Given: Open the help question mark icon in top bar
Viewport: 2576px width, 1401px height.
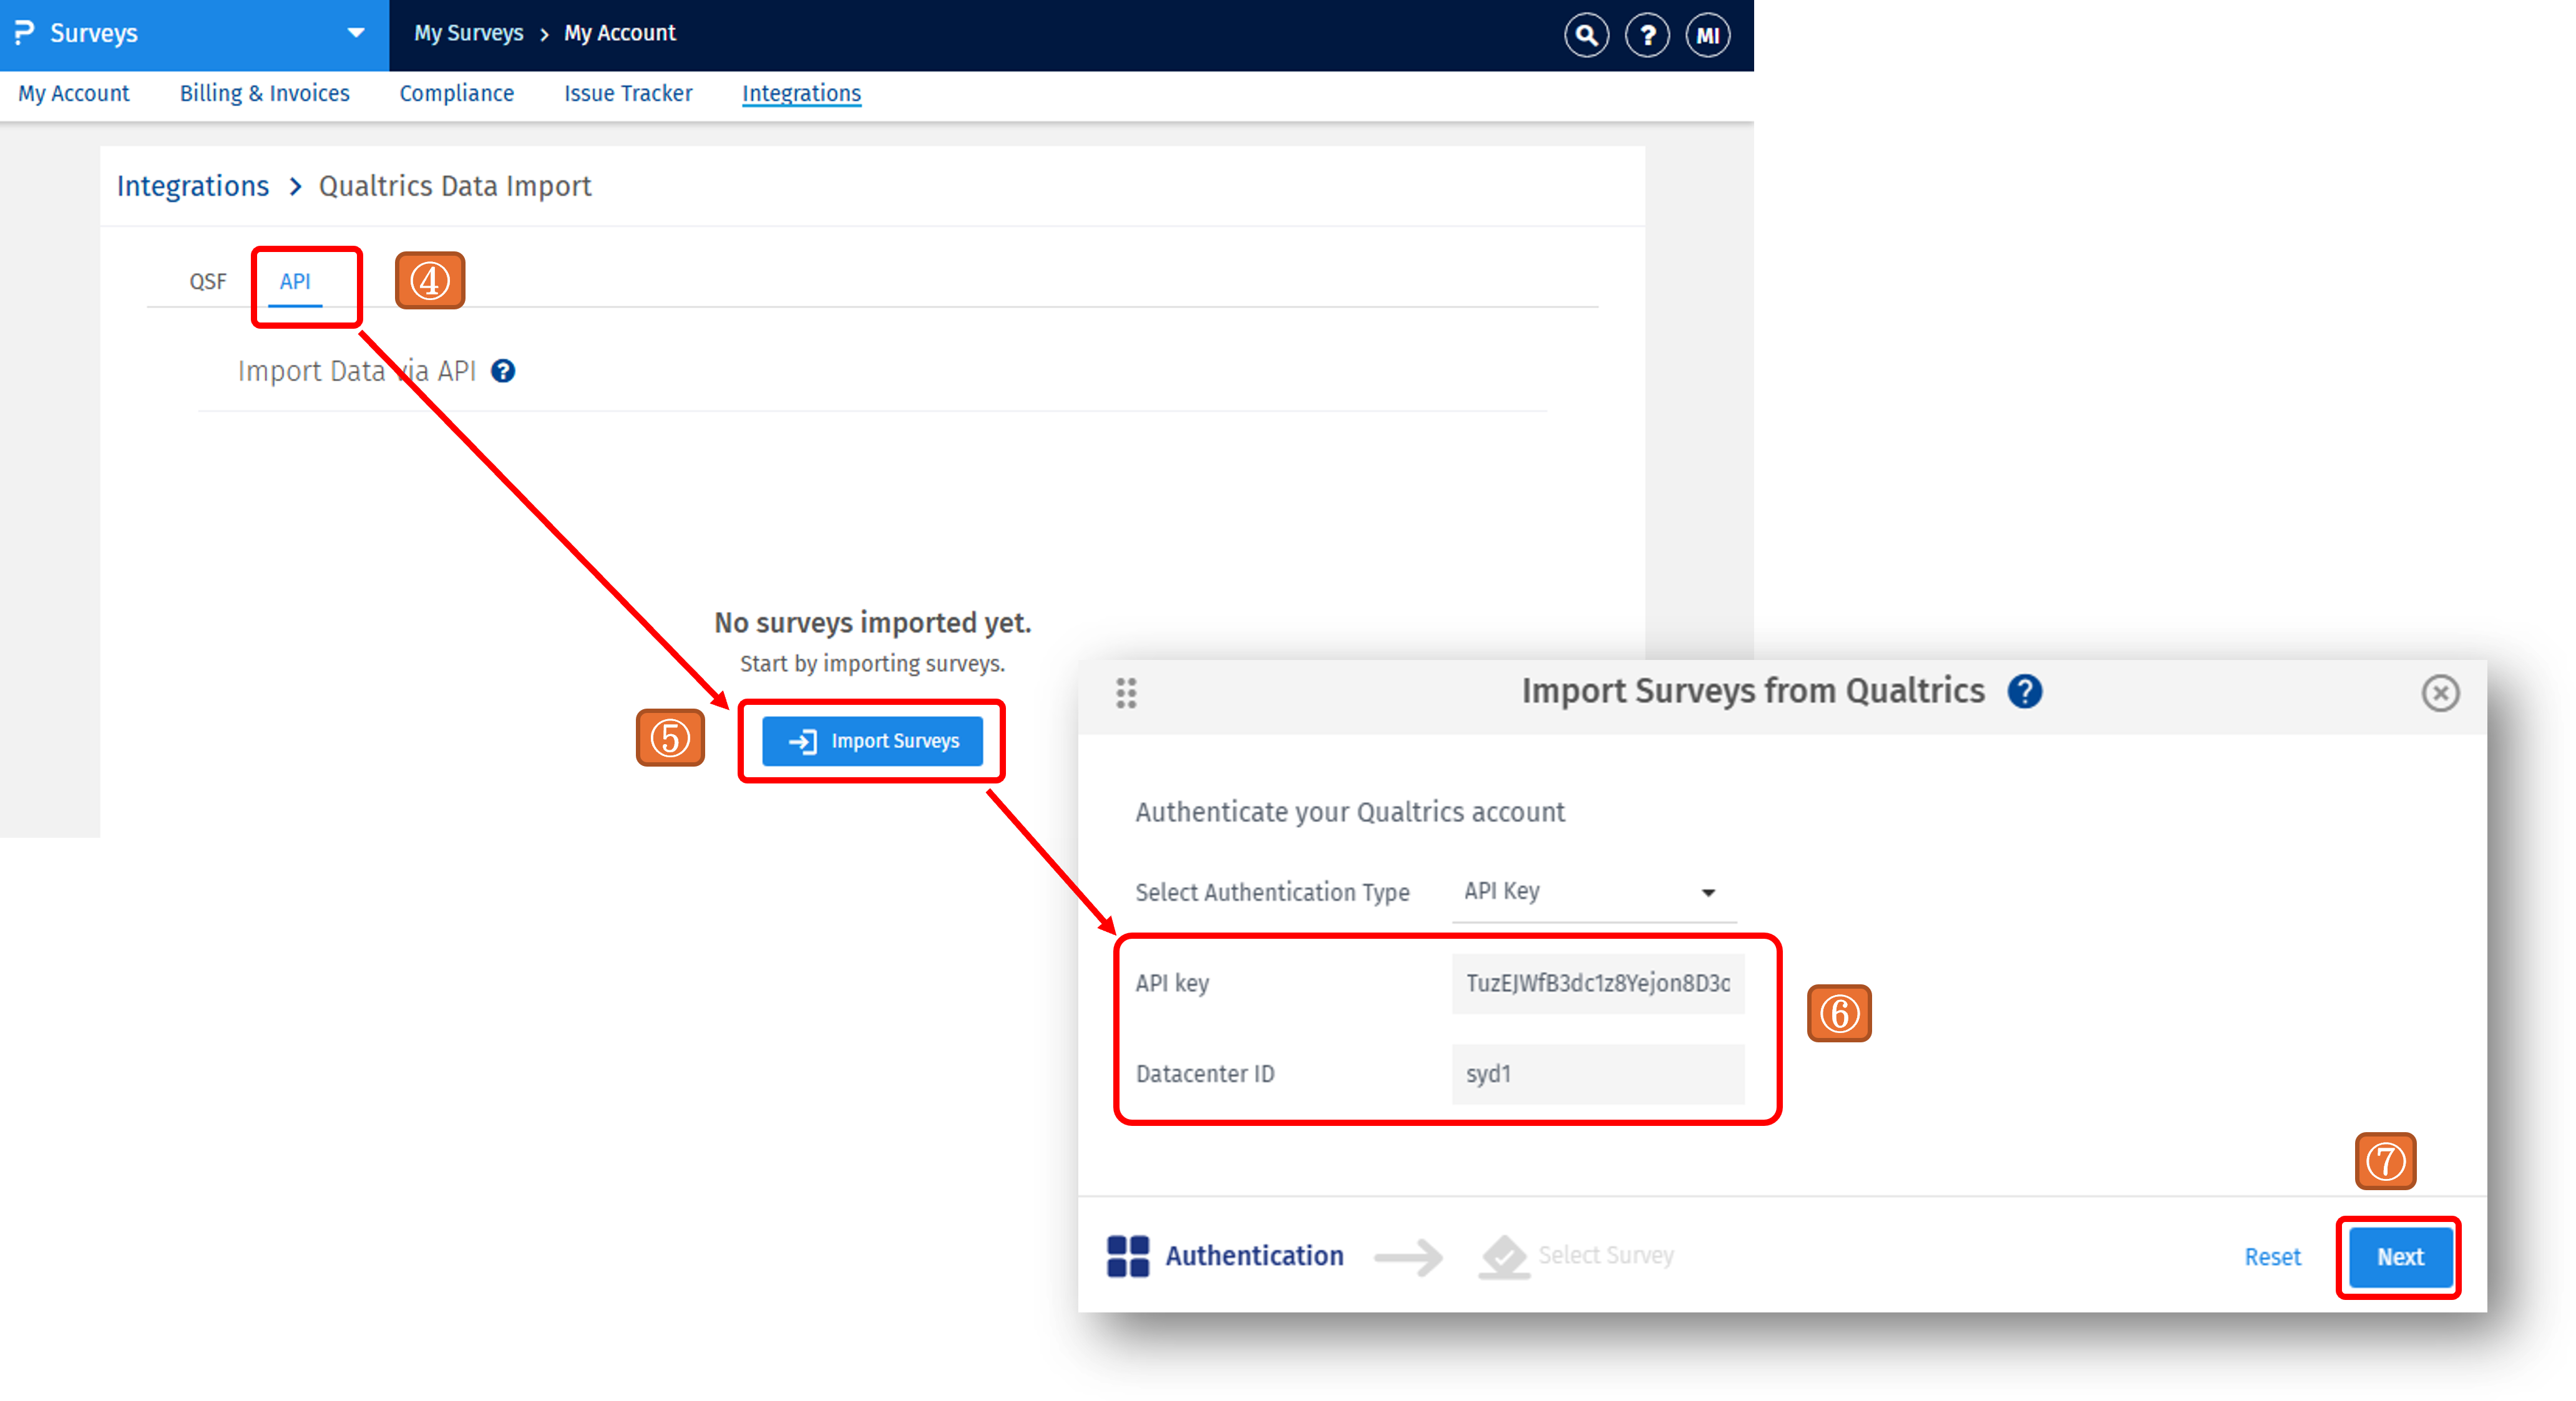Looking at the screenshot, I should click(x=1647, y=36).
